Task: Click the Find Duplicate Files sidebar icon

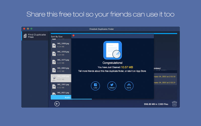Action: [25, 36]
